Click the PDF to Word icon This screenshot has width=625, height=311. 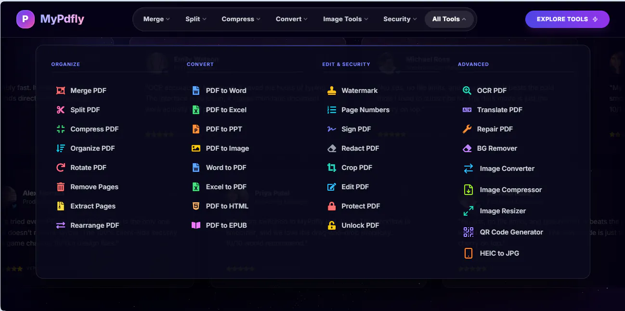tap(196, 91)
